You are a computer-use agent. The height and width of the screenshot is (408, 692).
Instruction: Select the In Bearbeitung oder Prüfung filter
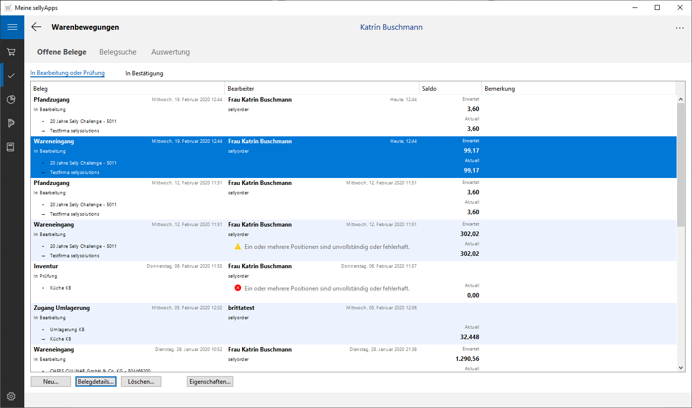point(67,73)
